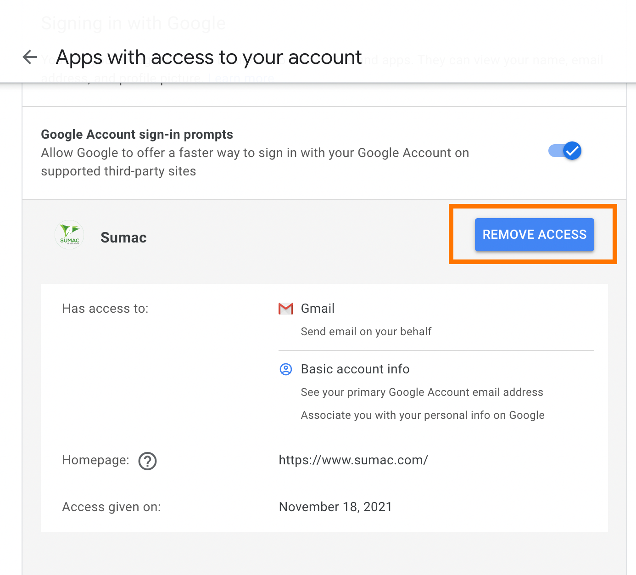
Task: Click REMOVE ACCESS for Sumac
Action: pyautogui.click(x=534, y=235)
